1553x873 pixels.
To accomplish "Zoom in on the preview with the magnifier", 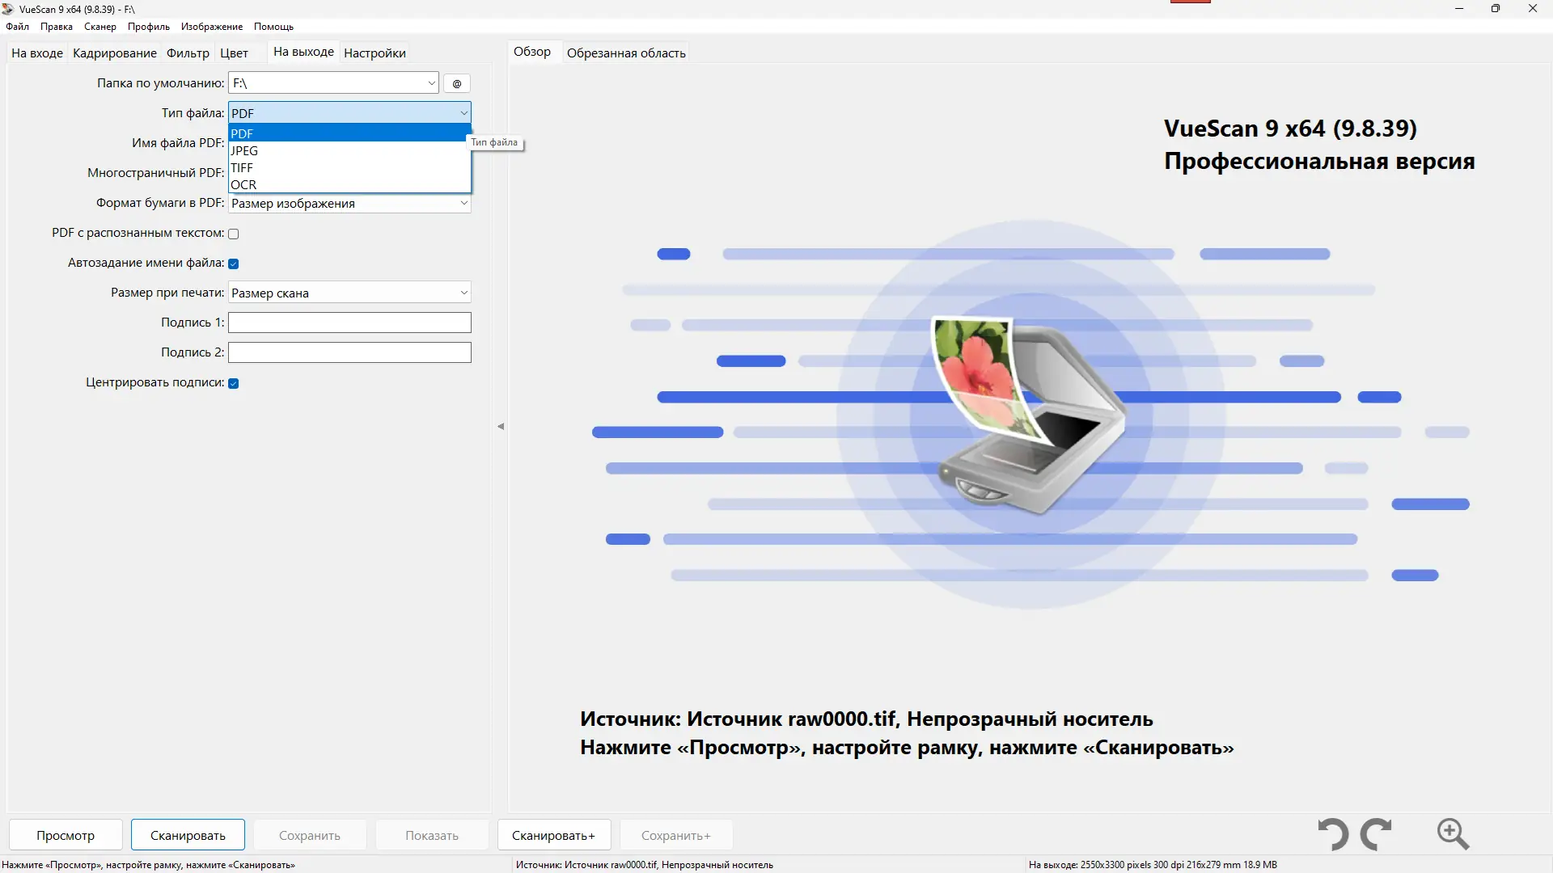I will coord(1452,834).
